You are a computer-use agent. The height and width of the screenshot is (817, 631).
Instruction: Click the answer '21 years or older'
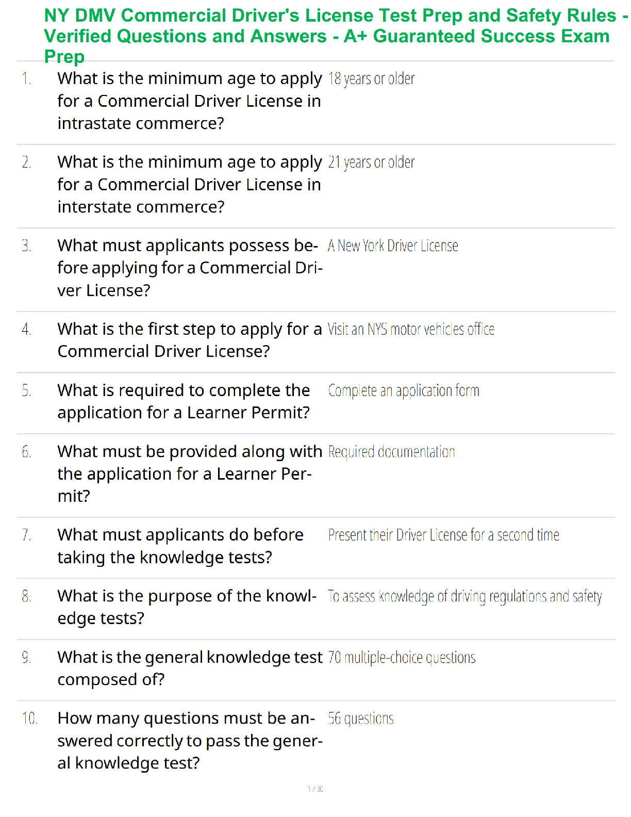coord(371,162)
